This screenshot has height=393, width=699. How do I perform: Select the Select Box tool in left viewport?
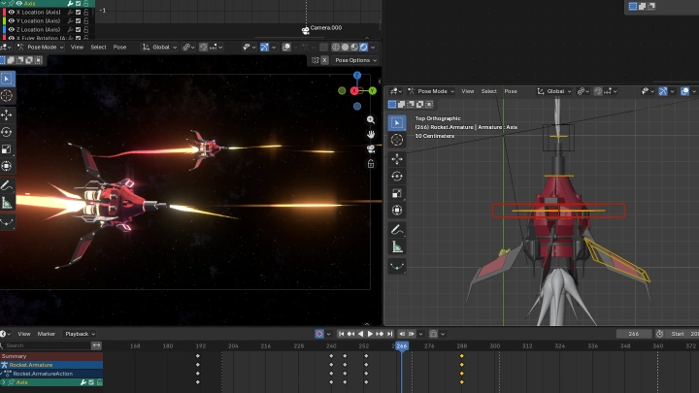pyautogui.click(x=7, y=80)
